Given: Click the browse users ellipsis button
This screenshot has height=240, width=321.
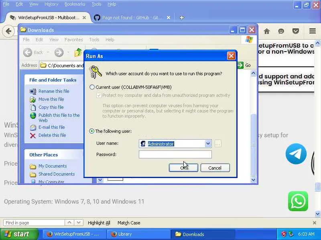Looking at the screenshot, I should pos(218,144).
